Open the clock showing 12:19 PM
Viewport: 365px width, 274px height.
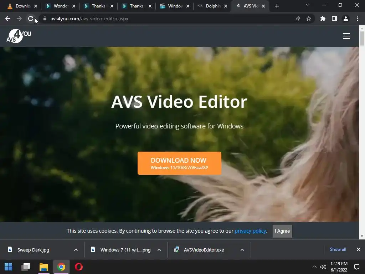(339, 267)
